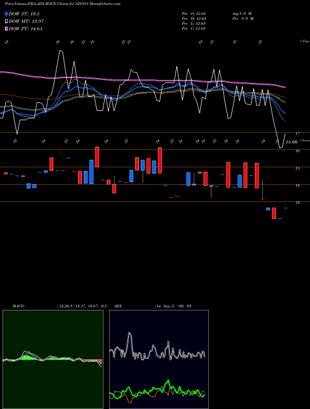Click the 15 price axis label

click(297, 168)
